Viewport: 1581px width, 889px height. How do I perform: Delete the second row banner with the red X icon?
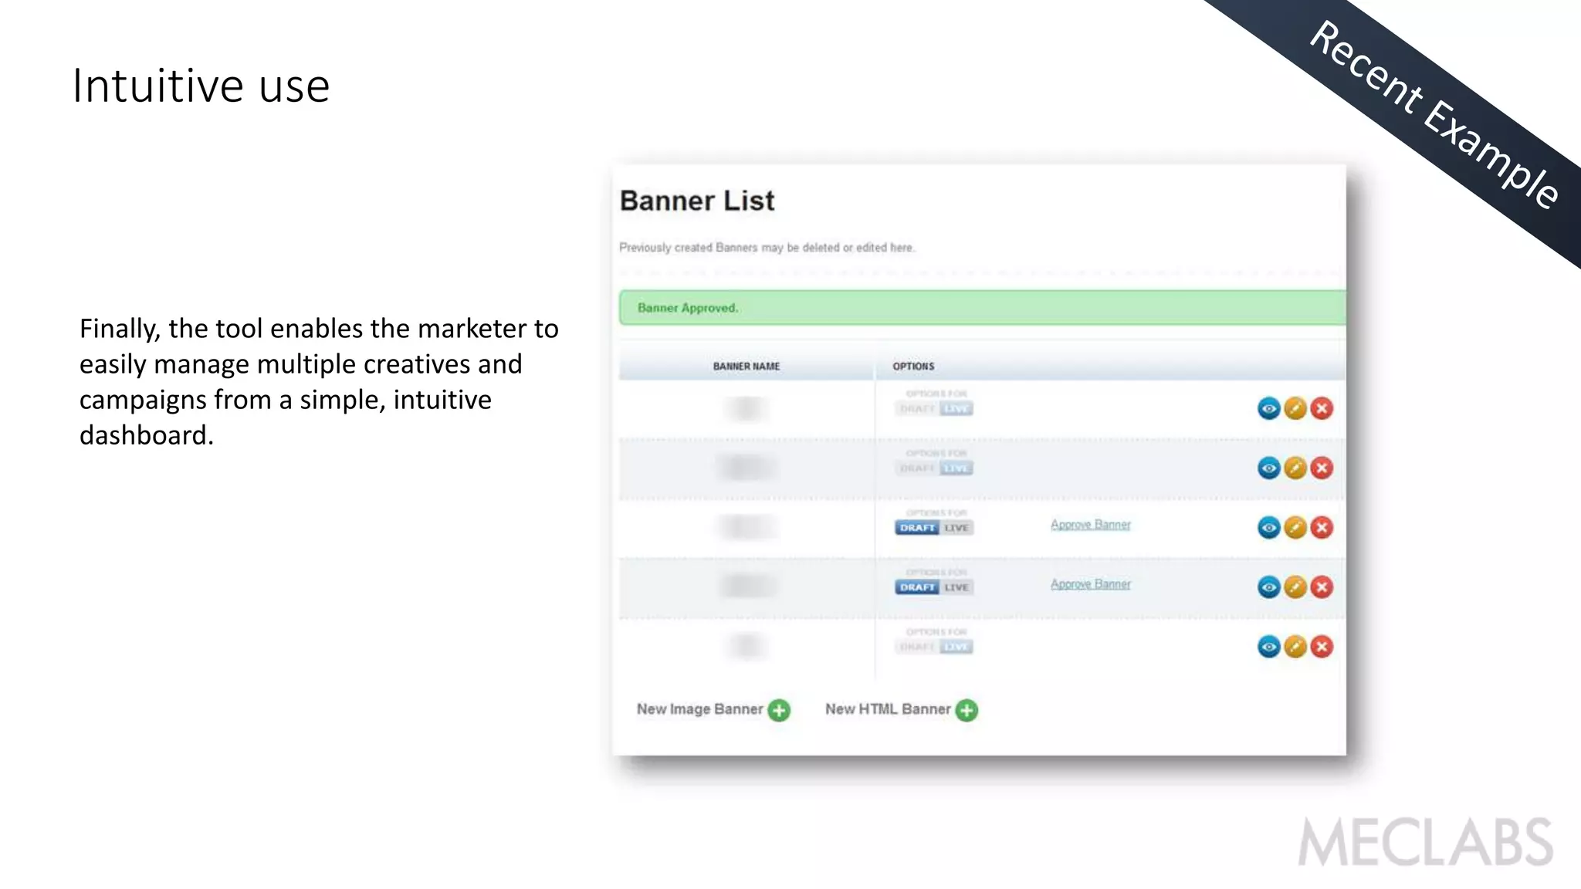1322,468
